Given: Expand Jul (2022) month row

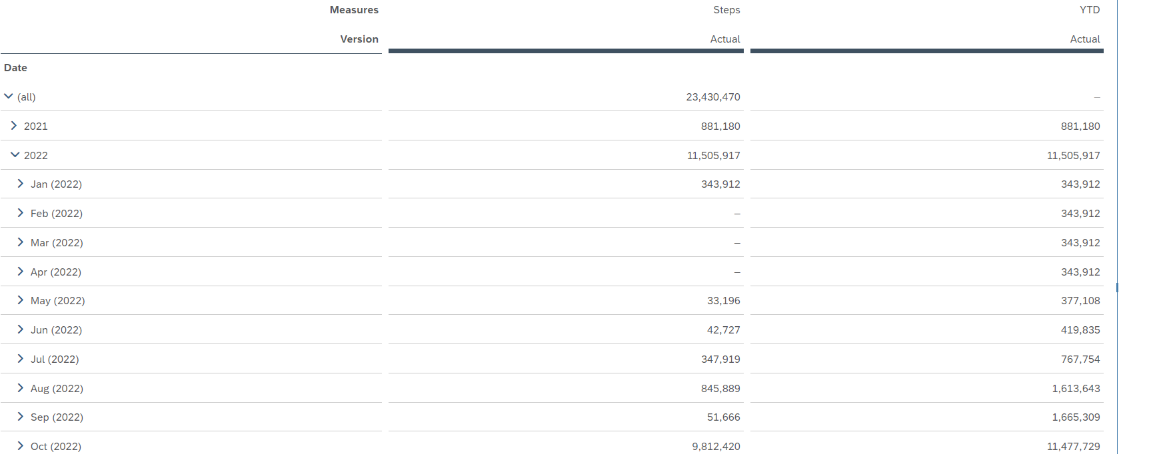Looking at the screenshot, I should click(x=21, y=359).
